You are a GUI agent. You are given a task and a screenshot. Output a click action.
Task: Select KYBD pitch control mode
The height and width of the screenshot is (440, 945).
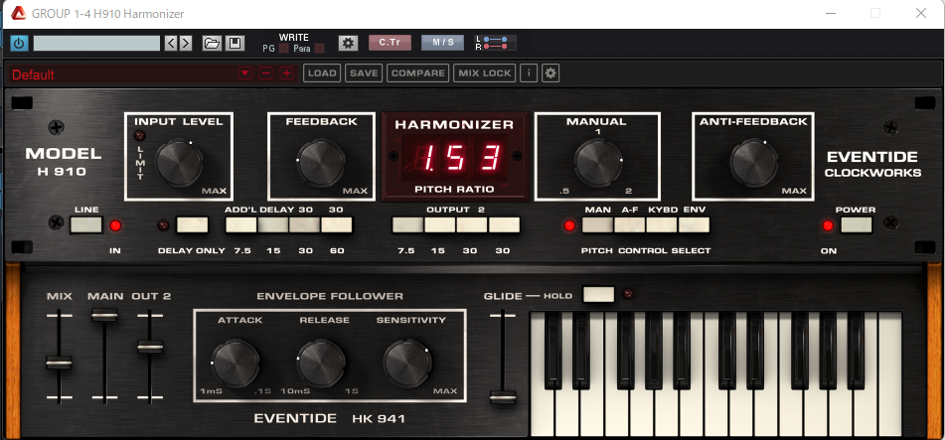(662, 224)
